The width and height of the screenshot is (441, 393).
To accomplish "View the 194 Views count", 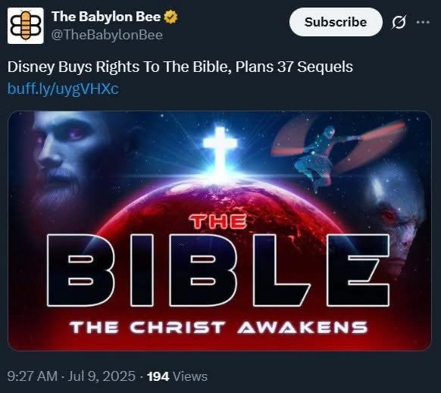I will (x=177, y=376).
